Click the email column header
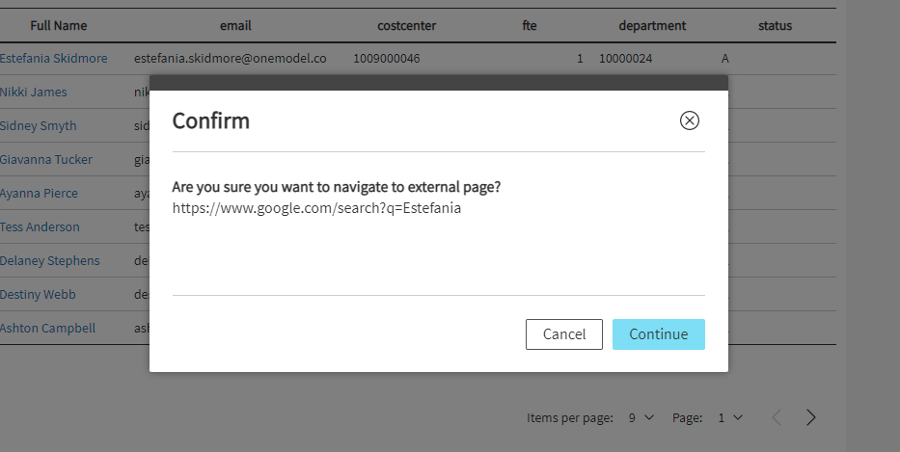Screen dimensions: 900x452 pos(235,25)
